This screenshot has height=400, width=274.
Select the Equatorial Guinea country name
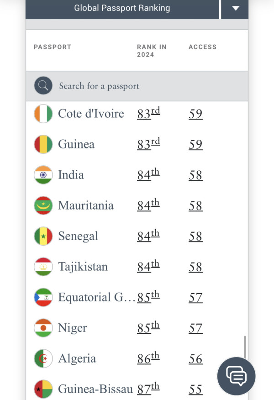click(96, 297)
